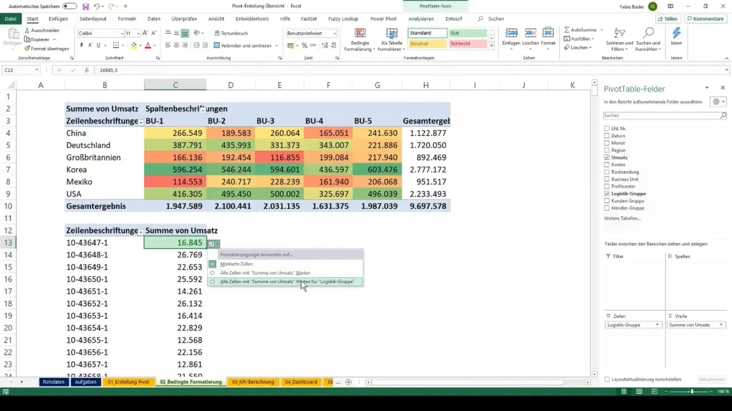Click the AutoSumme sigma icon
The height and width of the screenshot is (411, 732).
click(567, 30)
